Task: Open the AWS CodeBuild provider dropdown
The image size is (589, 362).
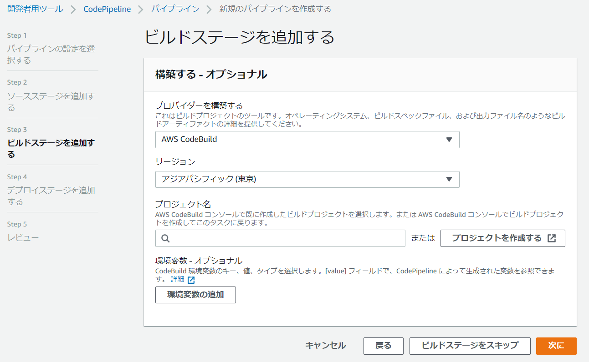Action: tap(307, 140)
